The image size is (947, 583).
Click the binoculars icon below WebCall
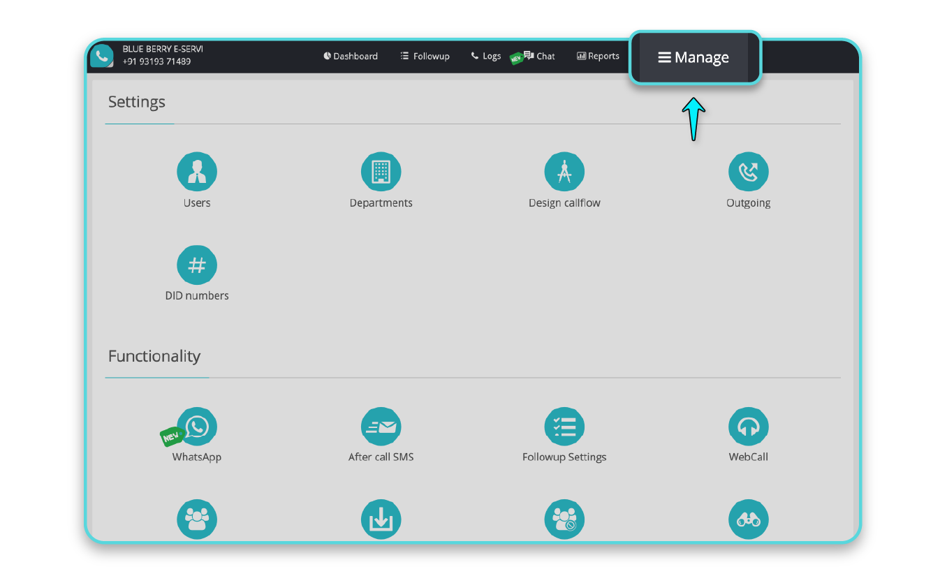(x=748, y=519)
